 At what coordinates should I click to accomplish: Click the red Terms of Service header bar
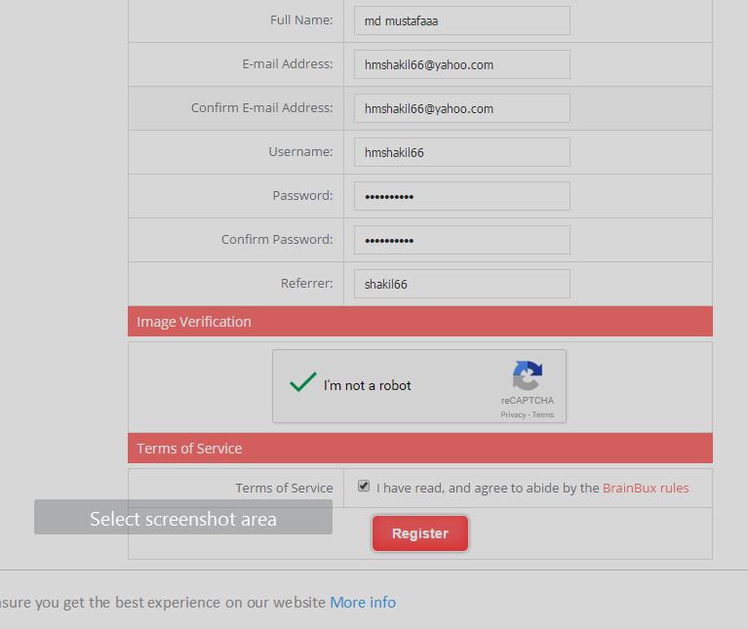419,448
